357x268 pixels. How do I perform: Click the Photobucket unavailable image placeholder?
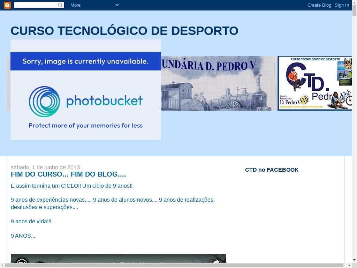tap(86, 90)
